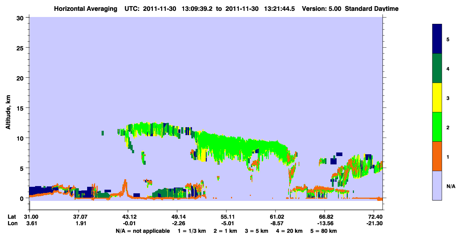Click the colorbar label '5'
The width and height of the screenshot is (470, 241).
(x=448, y=39)
